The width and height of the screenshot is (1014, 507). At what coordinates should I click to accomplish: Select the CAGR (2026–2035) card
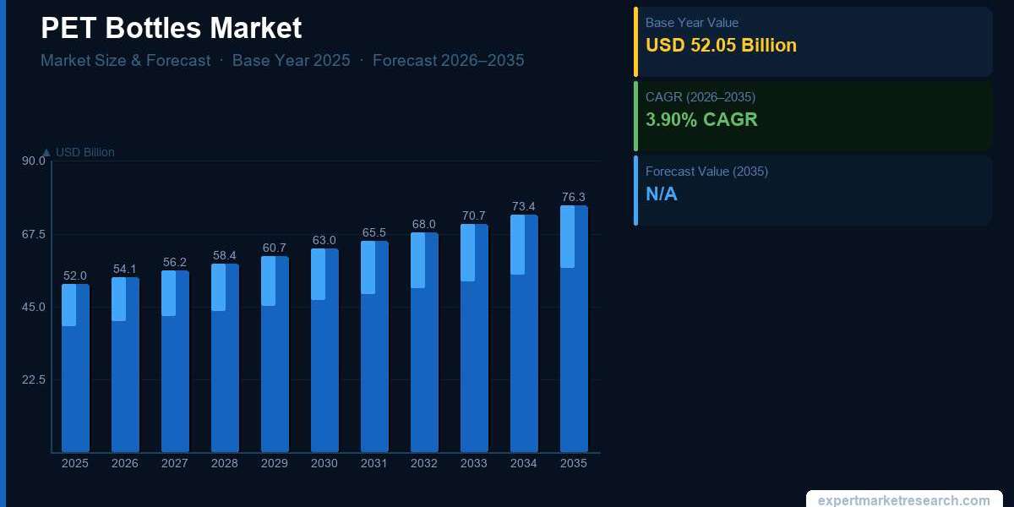(x=813, y=116)
